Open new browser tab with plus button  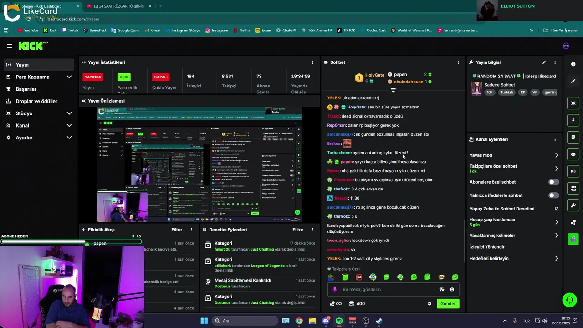point(161,6)
